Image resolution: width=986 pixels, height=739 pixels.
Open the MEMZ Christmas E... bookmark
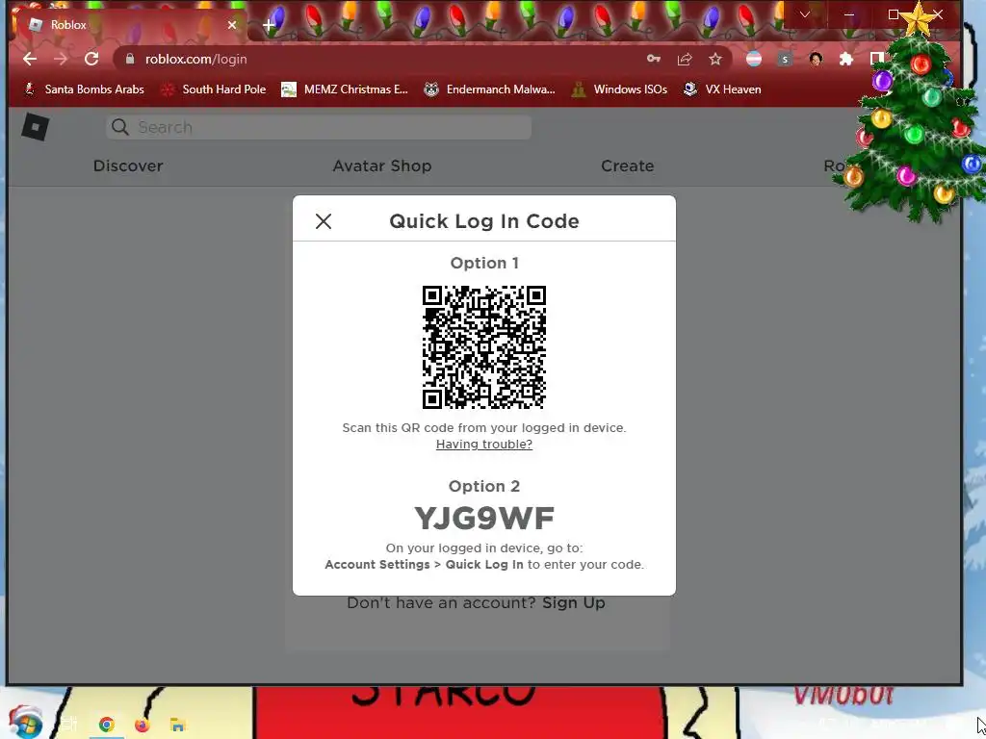click(346, 89)
